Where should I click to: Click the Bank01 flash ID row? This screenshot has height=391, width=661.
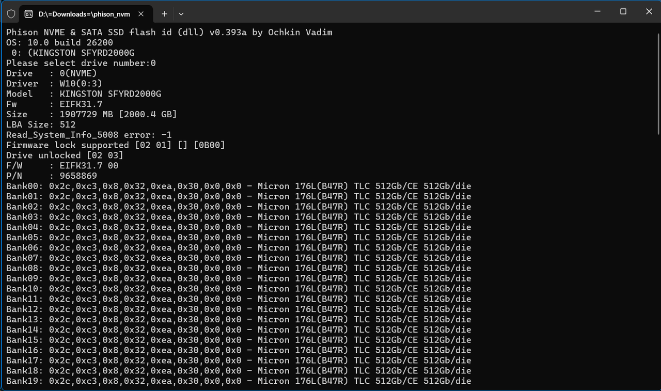239,196
